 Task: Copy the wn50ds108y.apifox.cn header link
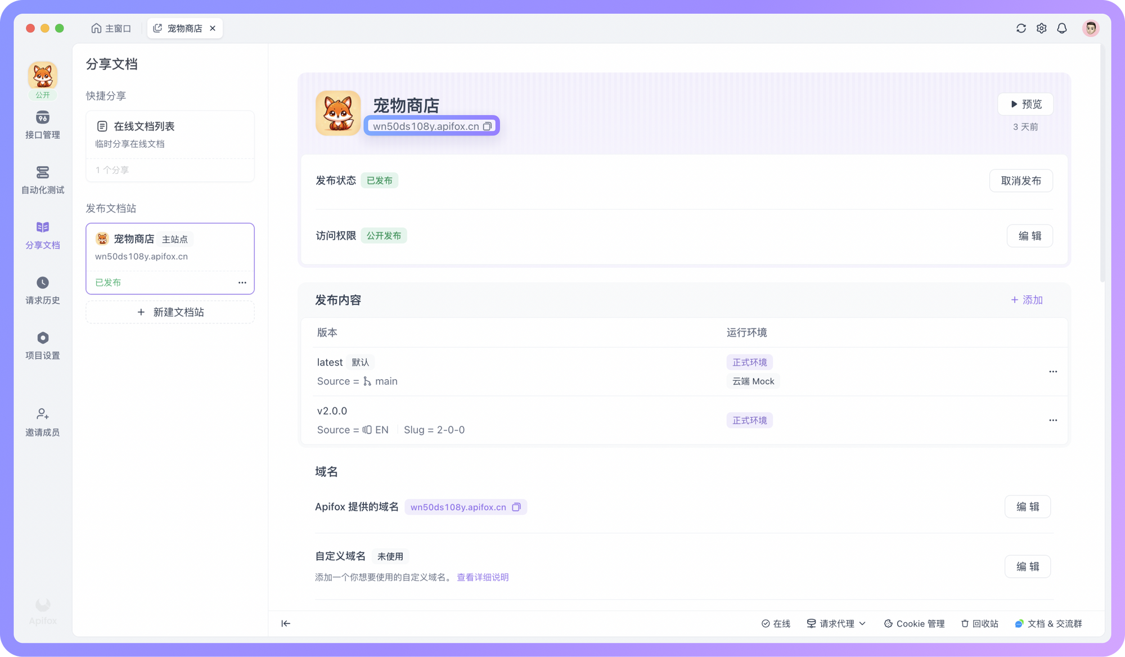pyautogui.click(x=488, y=126)
